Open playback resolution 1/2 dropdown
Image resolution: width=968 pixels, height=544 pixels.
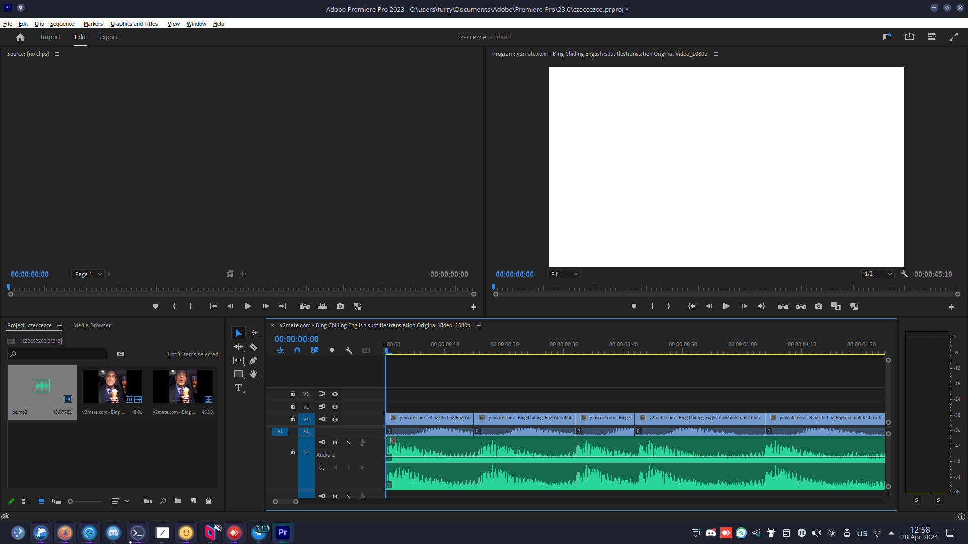click(878, 274)
